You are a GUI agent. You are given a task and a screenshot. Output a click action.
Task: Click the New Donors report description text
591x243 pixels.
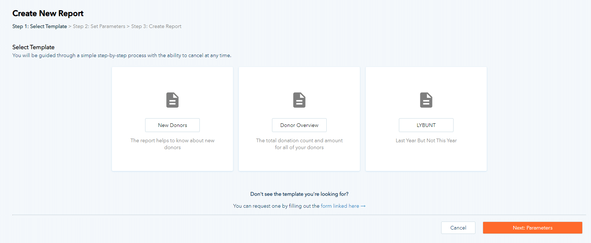pyautogui.click(x=172, y=144)
